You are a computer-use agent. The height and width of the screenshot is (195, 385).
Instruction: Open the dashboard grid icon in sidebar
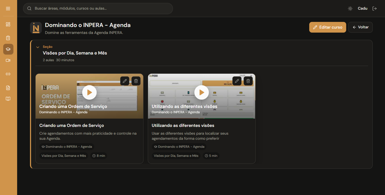tap(8, 24)
